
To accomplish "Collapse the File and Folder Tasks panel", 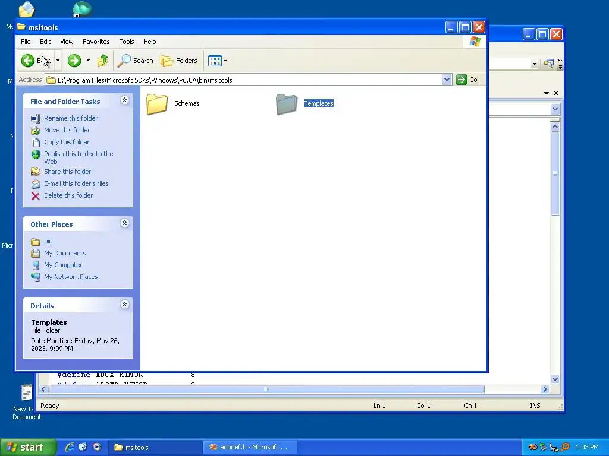I will pos(125,100).
